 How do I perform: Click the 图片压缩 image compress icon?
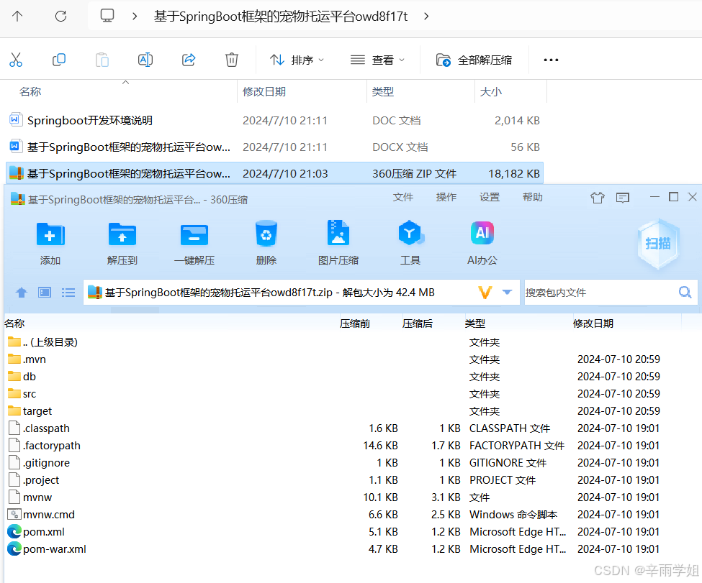pos(338,232)
